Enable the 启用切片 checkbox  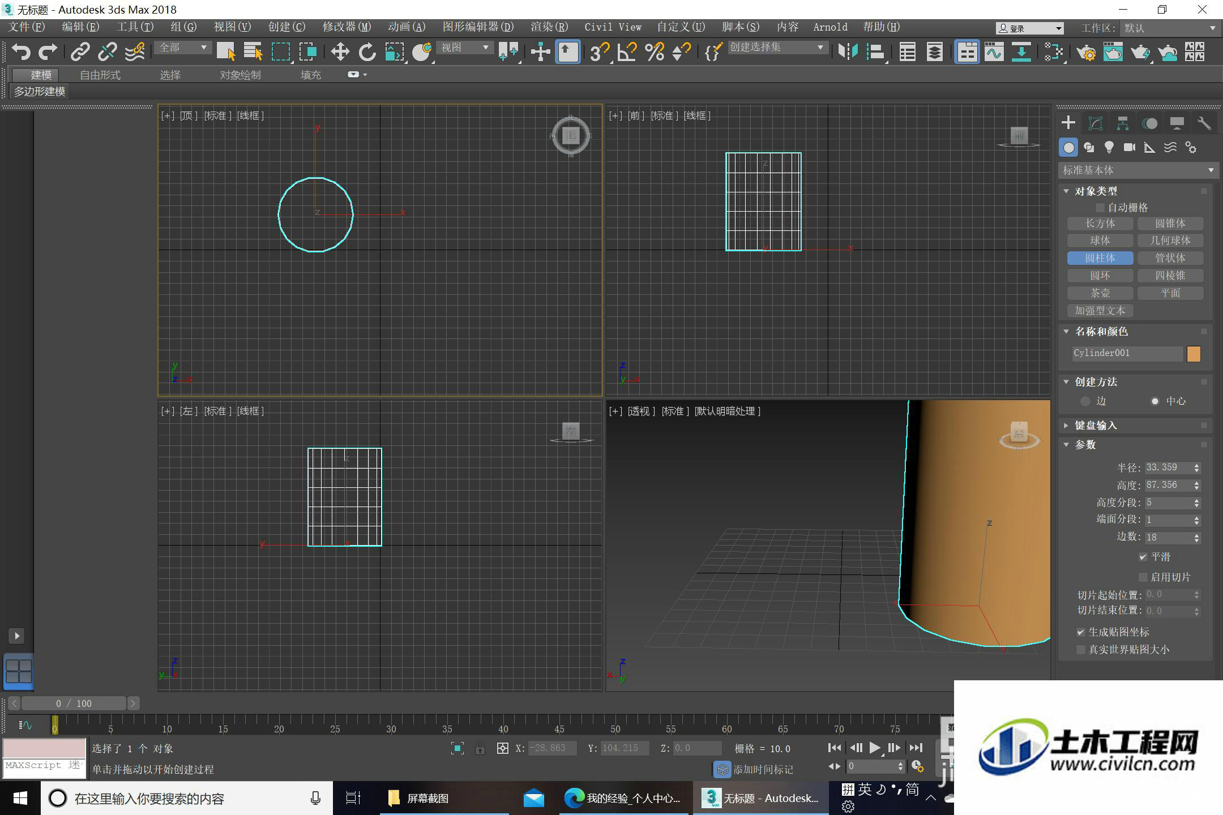[1143, 577]
